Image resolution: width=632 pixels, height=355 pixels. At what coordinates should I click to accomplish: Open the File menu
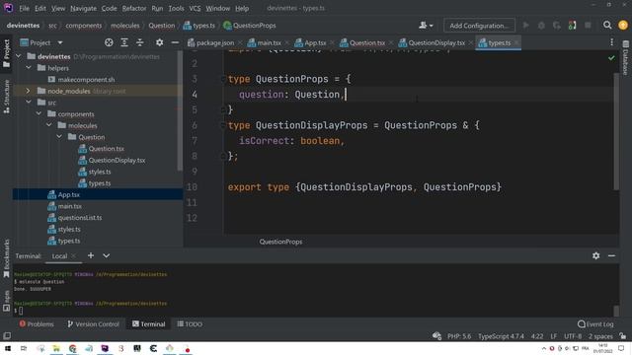coord(24,8)
